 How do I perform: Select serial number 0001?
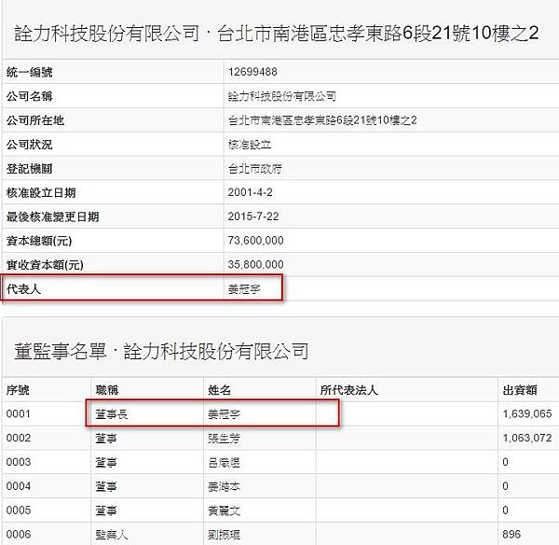(19, 414)
